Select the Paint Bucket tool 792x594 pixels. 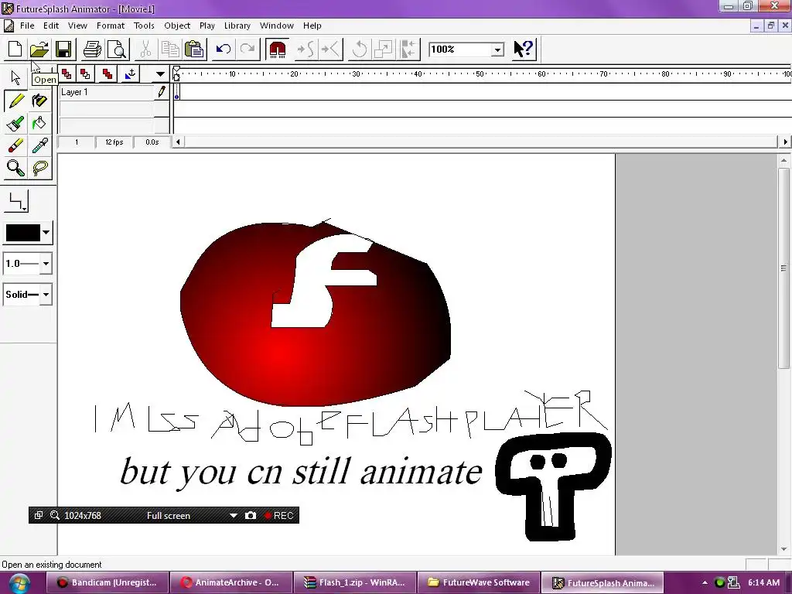(x=39, y=123)
